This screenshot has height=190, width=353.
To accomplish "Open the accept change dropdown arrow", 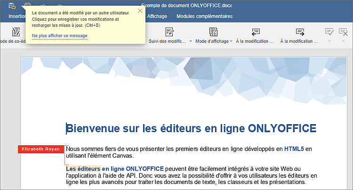I will click(x=329, y=41).
